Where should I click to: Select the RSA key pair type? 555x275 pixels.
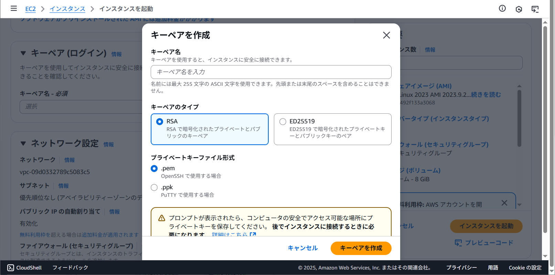(x=160, y=122)
